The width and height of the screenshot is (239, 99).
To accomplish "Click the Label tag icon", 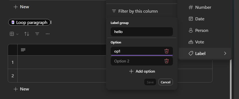I will tap(191, 53).
